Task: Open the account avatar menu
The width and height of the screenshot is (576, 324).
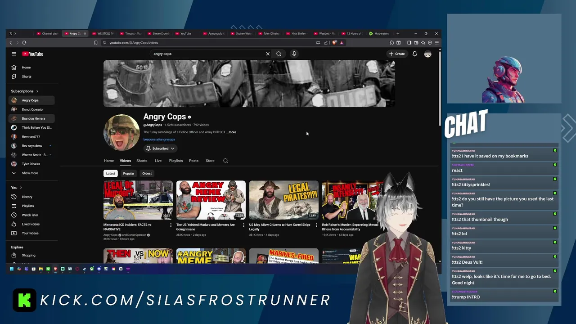Action: [427, 54]
